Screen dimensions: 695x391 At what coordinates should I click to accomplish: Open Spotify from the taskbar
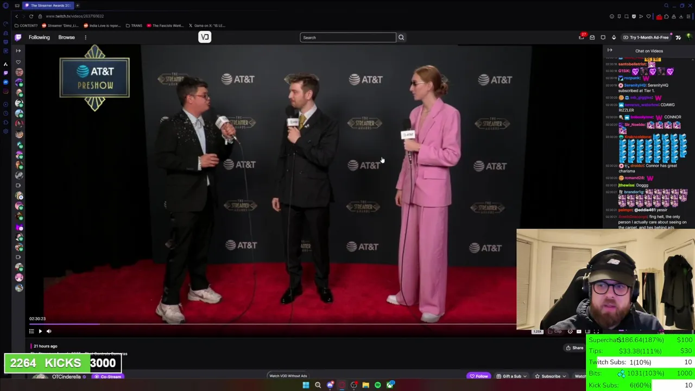(x=377, y=385)
